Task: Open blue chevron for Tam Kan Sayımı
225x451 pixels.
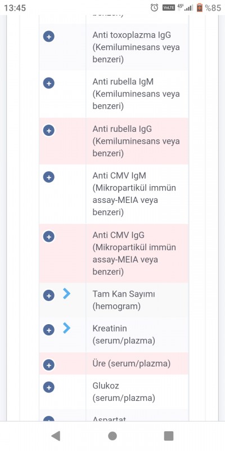Action: pos(66,294)
